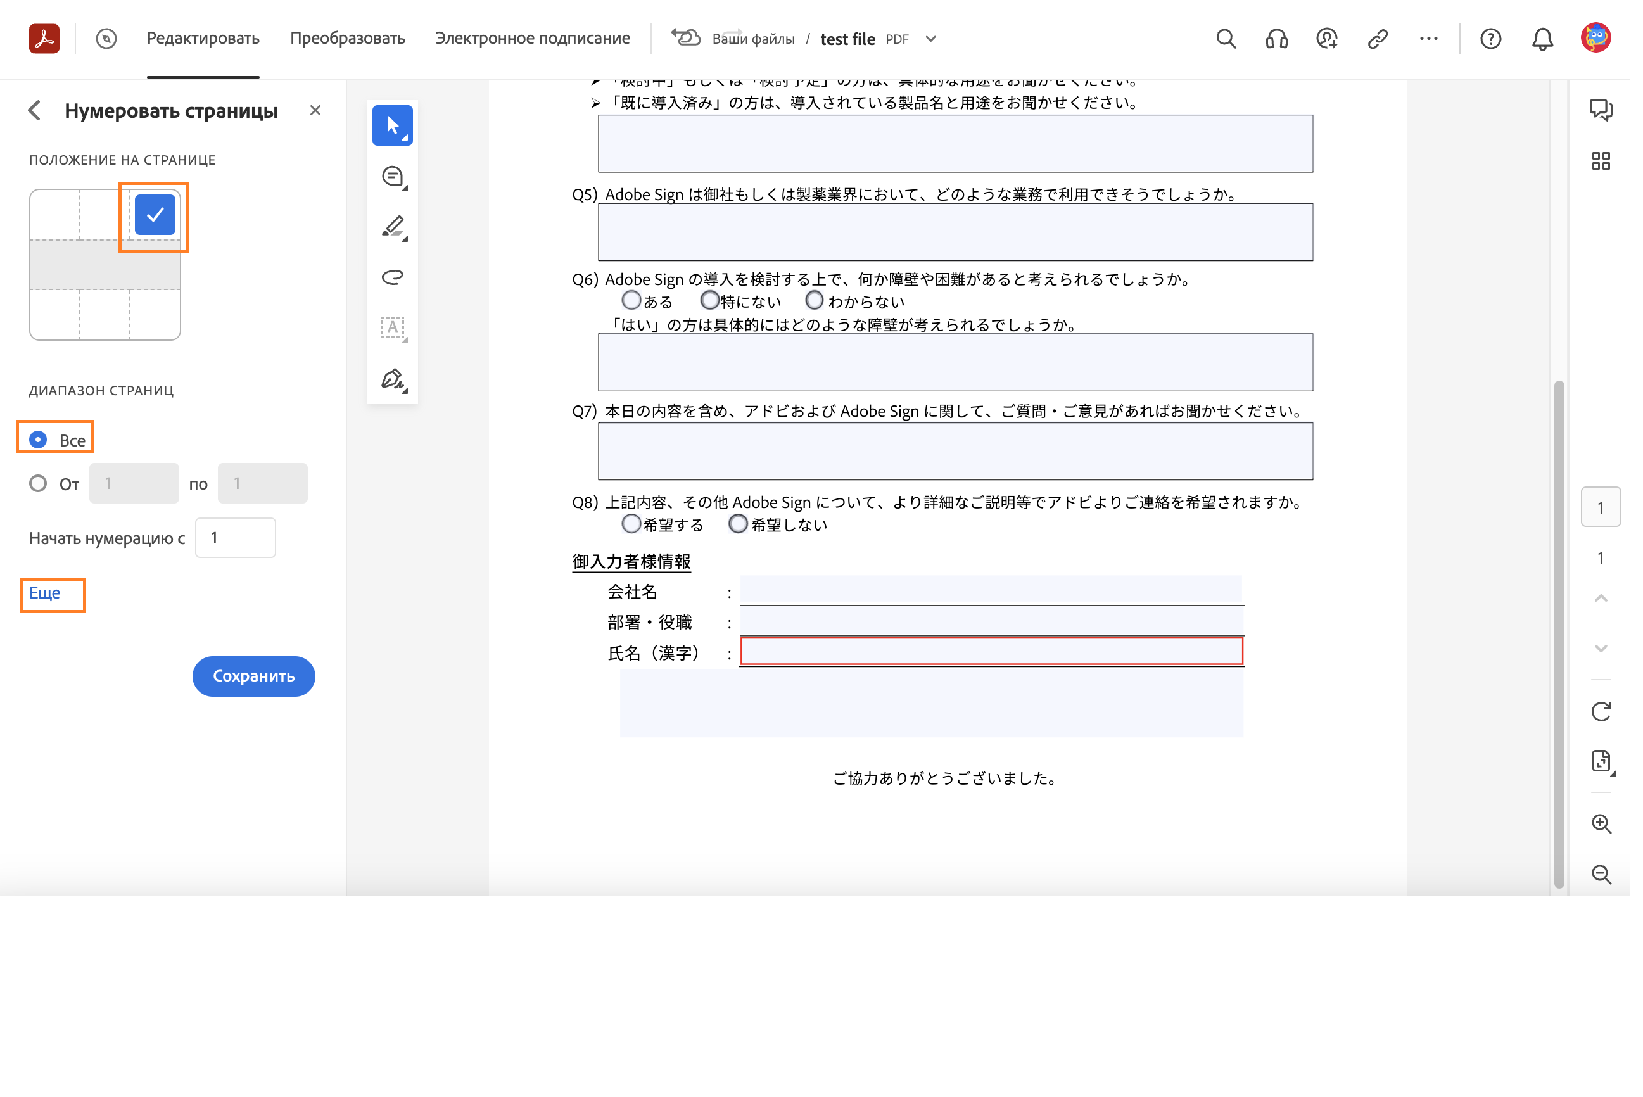Select the comment annotation tool
Image resolution: width=1643 pixels, height=1097 pixels.
click(x=393, y=175)
